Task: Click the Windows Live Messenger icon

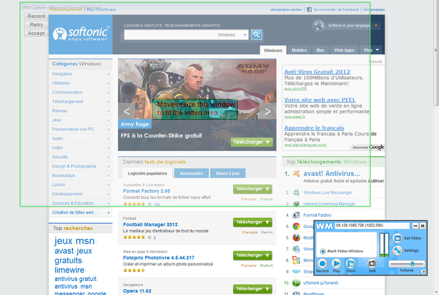Action: coord(296,193)
